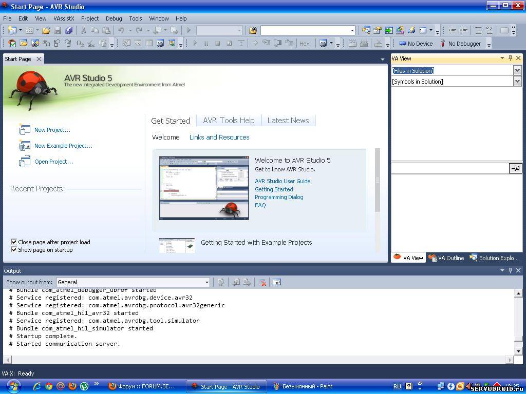Open the Show output from dropdown
Viewport: 526px width, 394px height.
pyautogui.click(x=207, y=282)
